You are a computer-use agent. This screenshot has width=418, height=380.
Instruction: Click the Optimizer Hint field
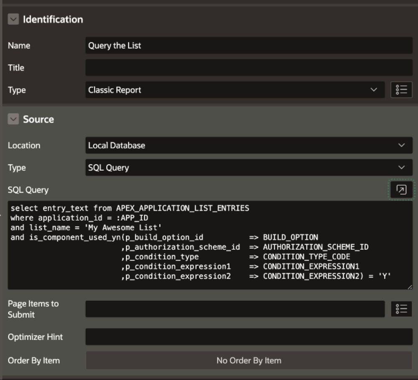249,337
